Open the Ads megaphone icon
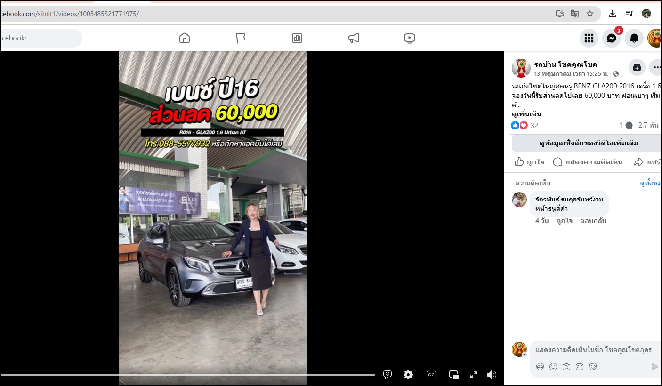 click(x=353, y=38)
